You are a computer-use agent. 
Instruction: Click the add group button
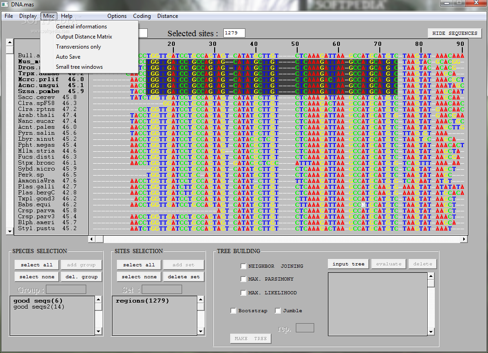[x=81, y=265]
